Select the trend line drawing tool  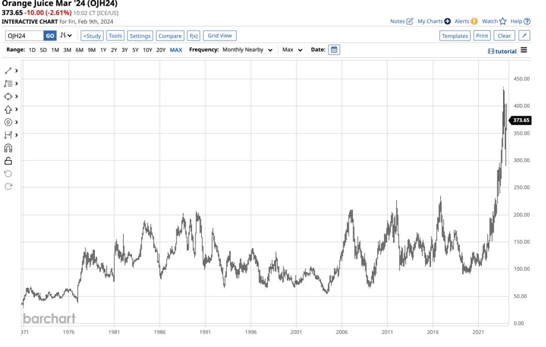[8, 71]
